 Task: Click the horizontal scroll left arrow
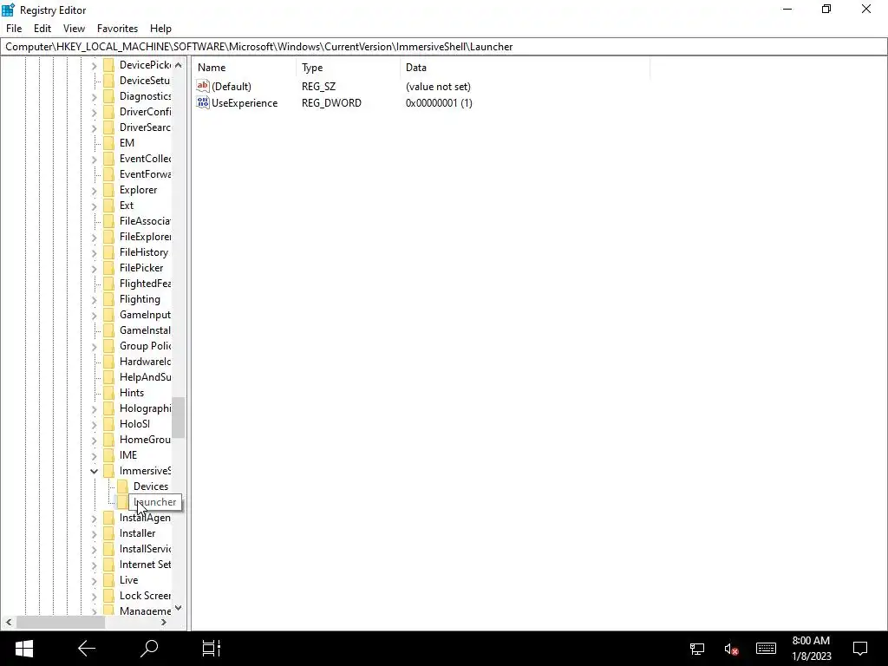point(8,623)
